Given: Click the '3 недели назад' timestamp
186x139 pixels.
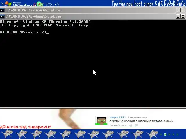Looking at the screenshot, I should click(x=137, y=118).
